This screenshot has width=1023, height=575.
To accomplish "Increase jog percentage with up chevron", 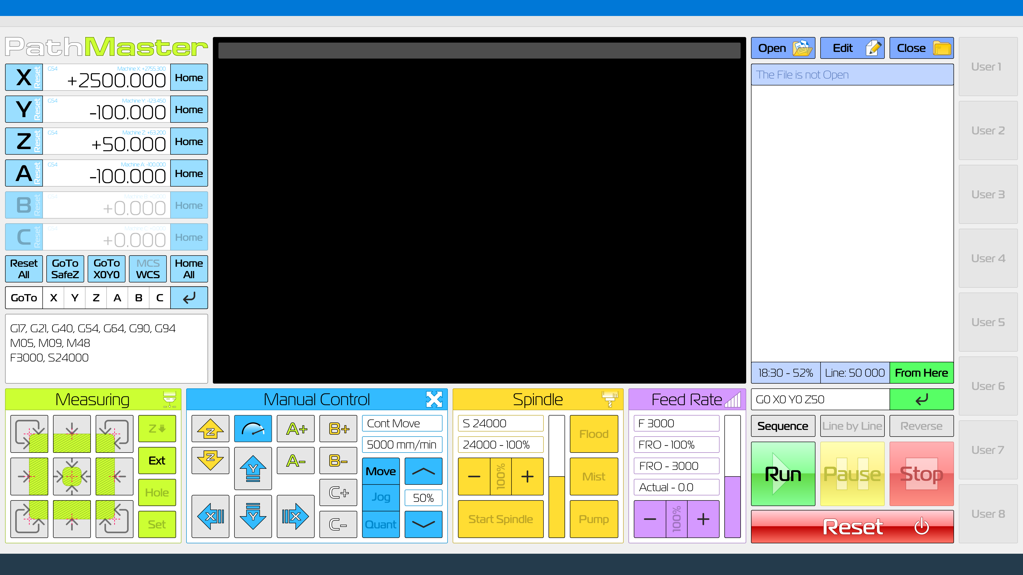I will coord(423,471).
